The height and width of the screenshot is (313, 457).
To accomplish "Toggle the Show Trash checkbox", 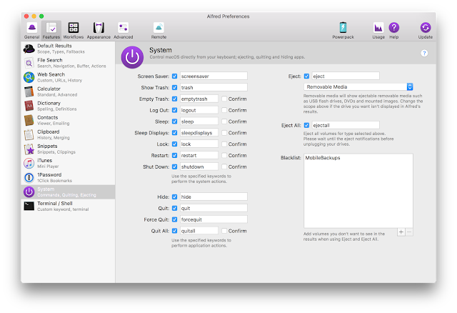I will pyautogui.click(x=174, y=87).
